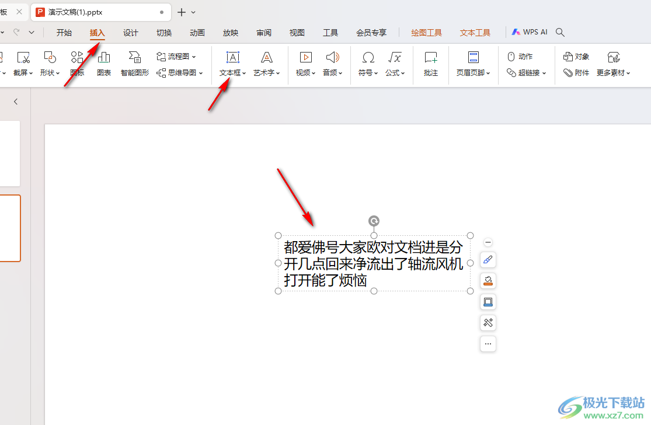The height and width of the screenshot is (425, 651).
Task: Switch to 开始 tab
Action: click(x=64, y=32)
